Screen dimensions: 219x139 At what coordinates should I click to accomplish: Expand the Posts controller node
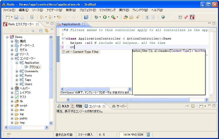(17, 76)
